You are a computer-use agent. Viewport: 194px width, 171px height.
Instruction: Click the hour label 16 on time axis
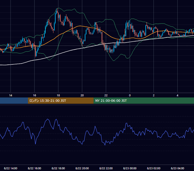coord(35,95)
